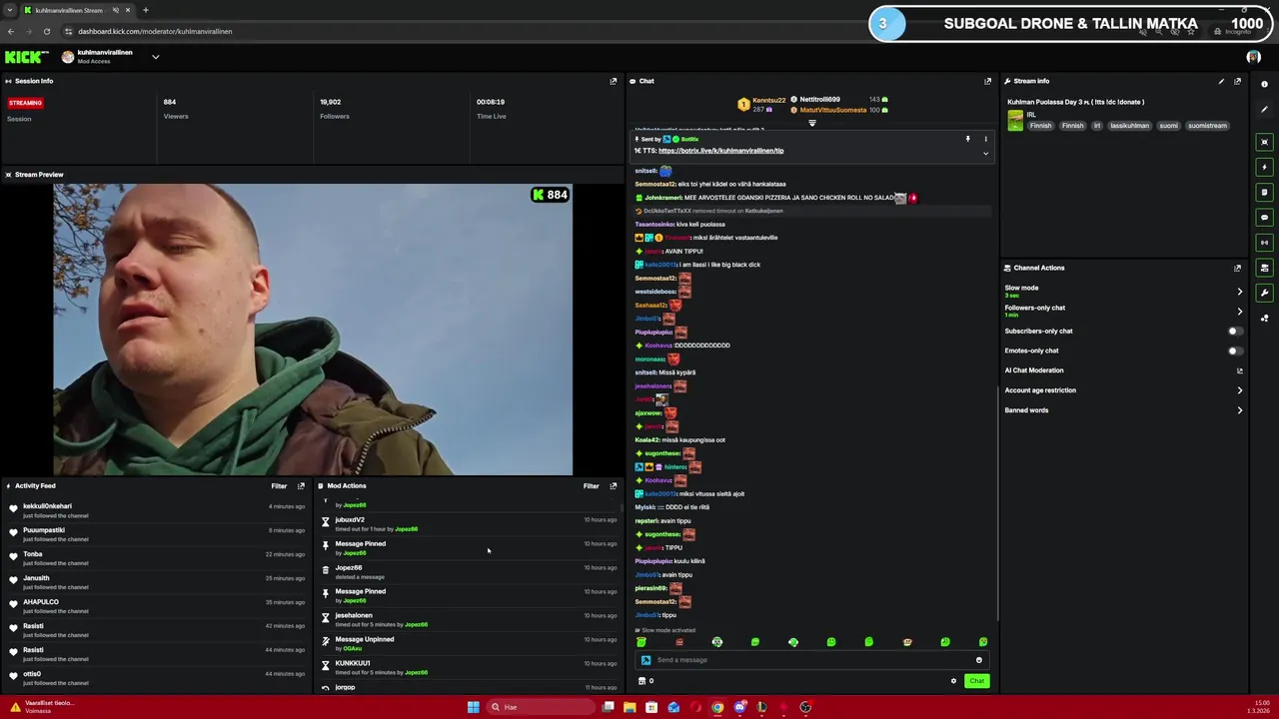
Task: Toggle the stream preview panel sidebar icon
Action: 1264,142
